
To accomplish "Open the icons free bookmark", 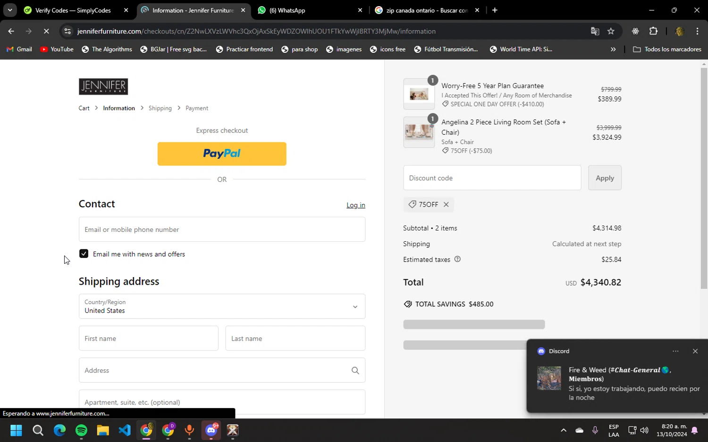I will (x=388, y=49).
